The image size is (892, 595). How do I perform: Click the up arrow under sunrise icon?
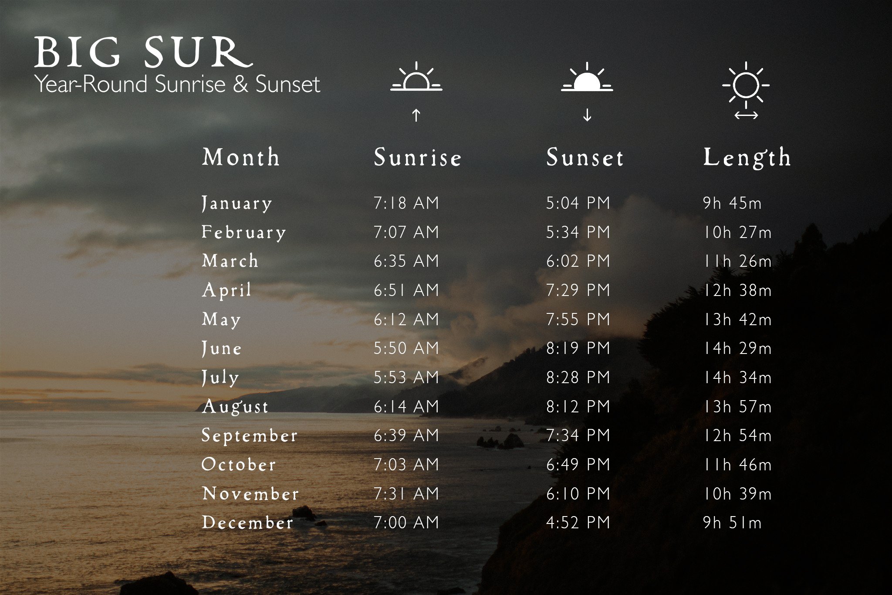pyautogui.click(x=416, y=115)
